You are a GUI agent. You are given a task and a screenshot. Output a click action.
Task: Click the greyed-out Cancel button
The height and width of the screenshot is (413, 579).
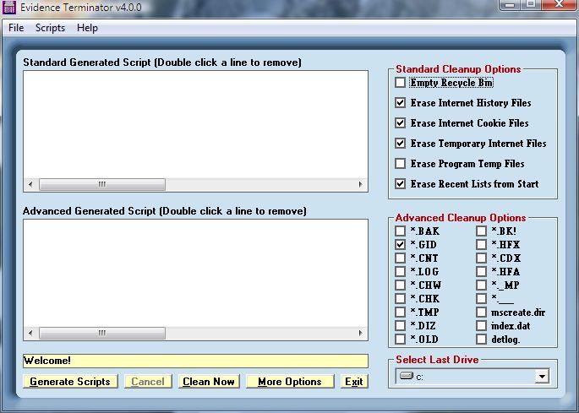[148, 382]
